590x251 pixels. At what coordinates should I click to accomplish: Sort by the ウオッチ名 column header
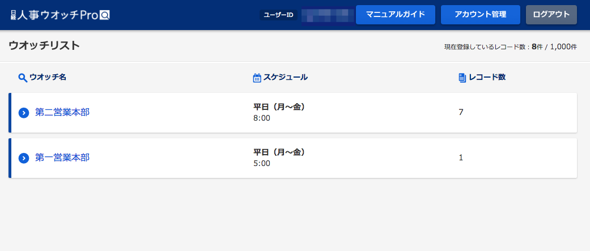48,78
